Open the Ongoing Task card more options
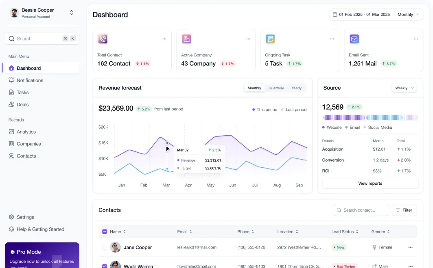The height and width of the screenshot is (268, 433). click(x=332, y=39)
